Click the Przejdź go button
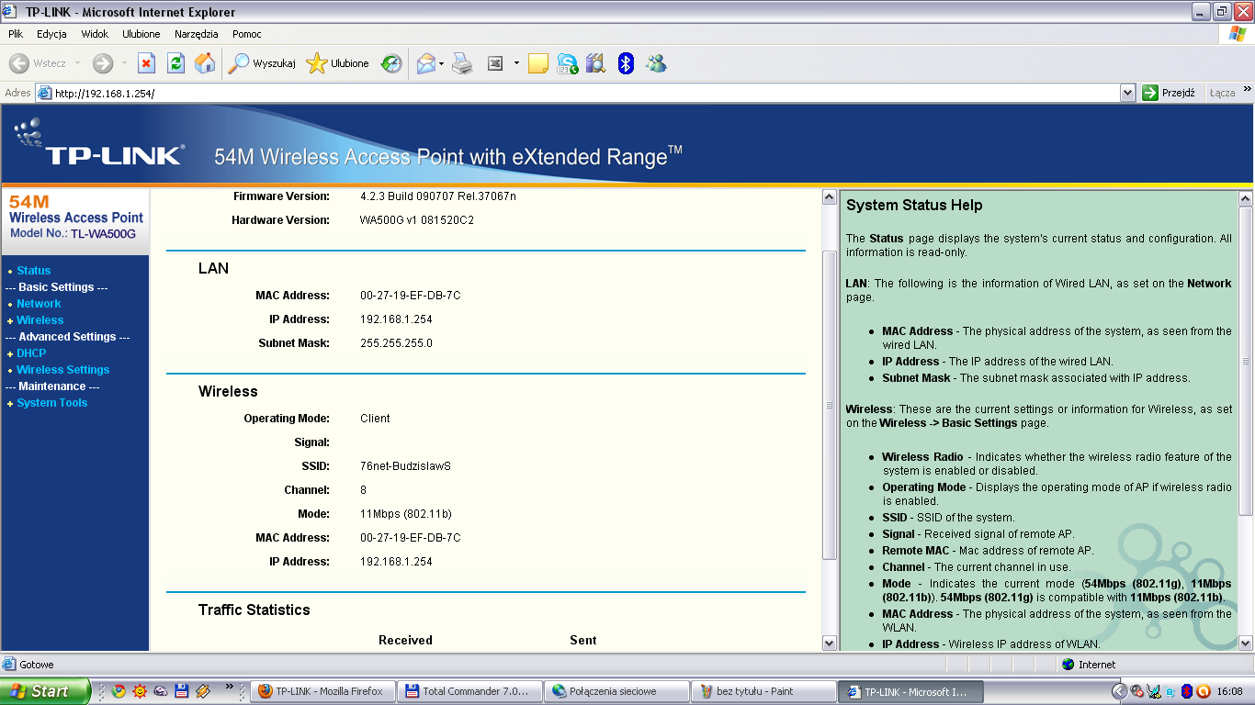 click(1169, 93)
